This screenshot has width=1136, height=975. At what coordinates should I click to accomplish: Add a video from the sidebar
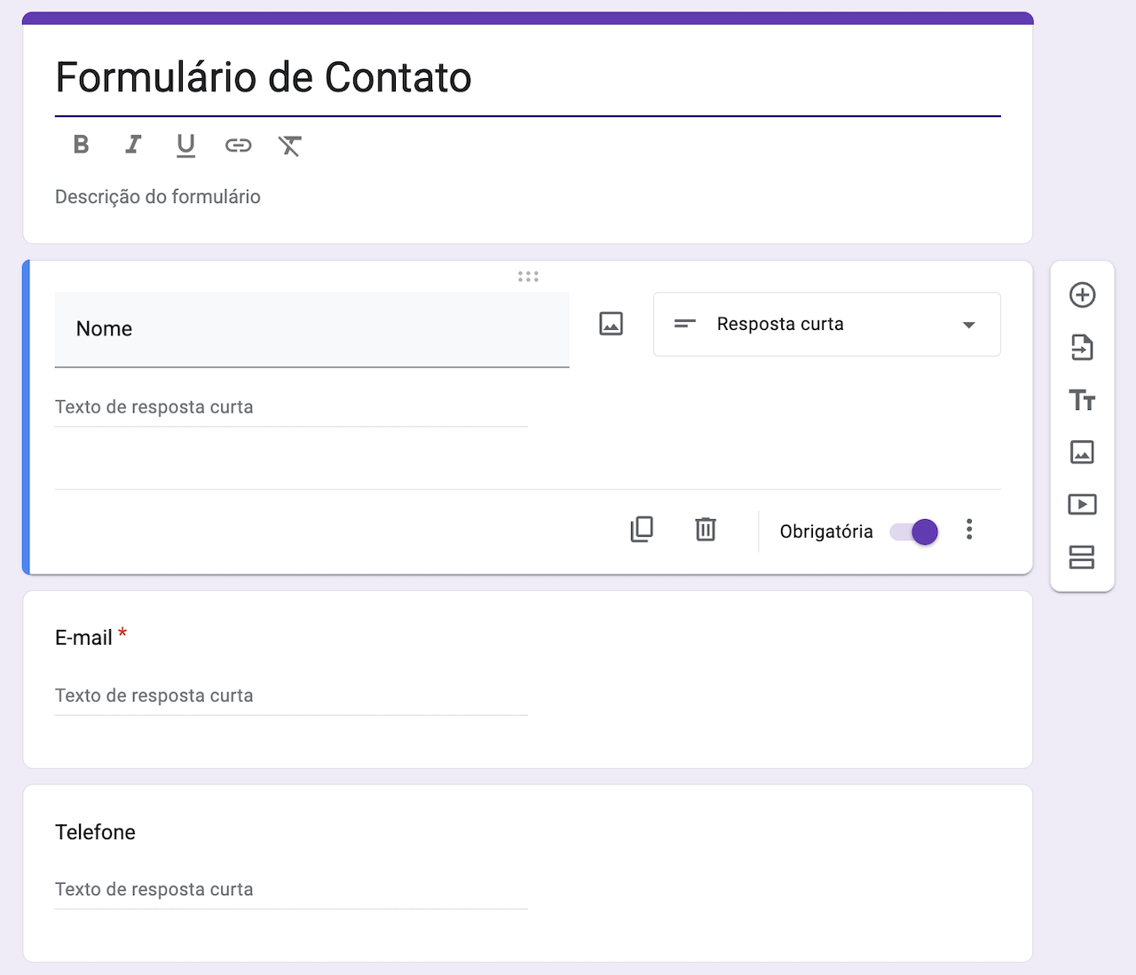[1082, 505]
